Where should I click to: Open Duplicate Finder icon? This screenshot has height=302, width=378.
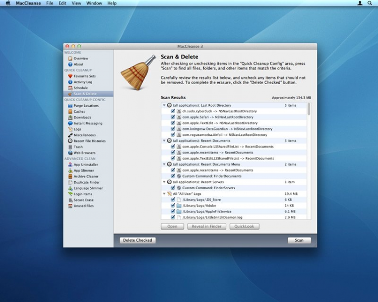(70, 182)
